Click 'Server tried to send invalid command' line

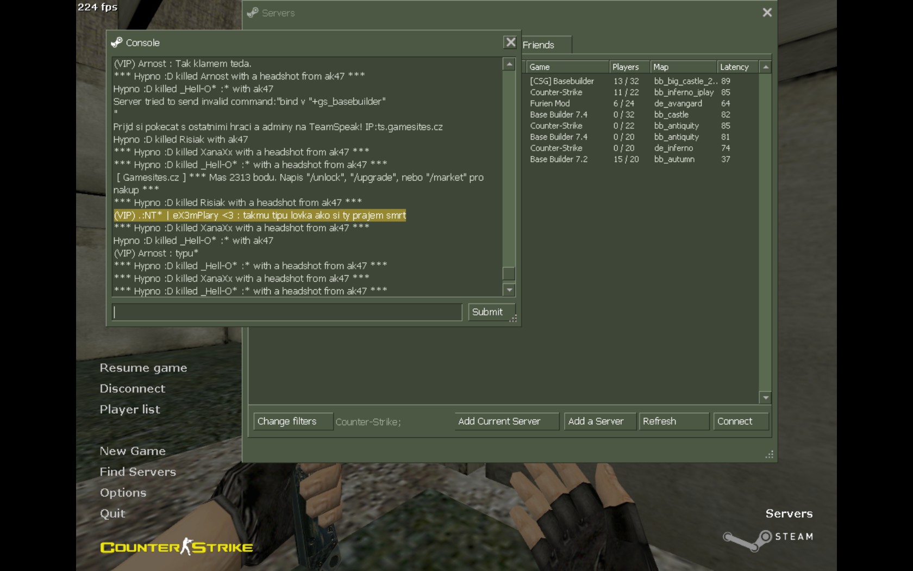tap(249, 102)
